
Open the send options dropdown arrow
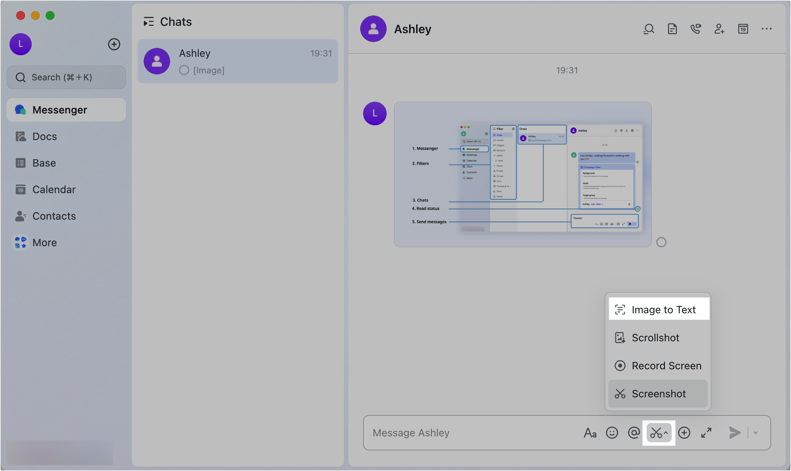pyautogui.click(x=756, y=433)
